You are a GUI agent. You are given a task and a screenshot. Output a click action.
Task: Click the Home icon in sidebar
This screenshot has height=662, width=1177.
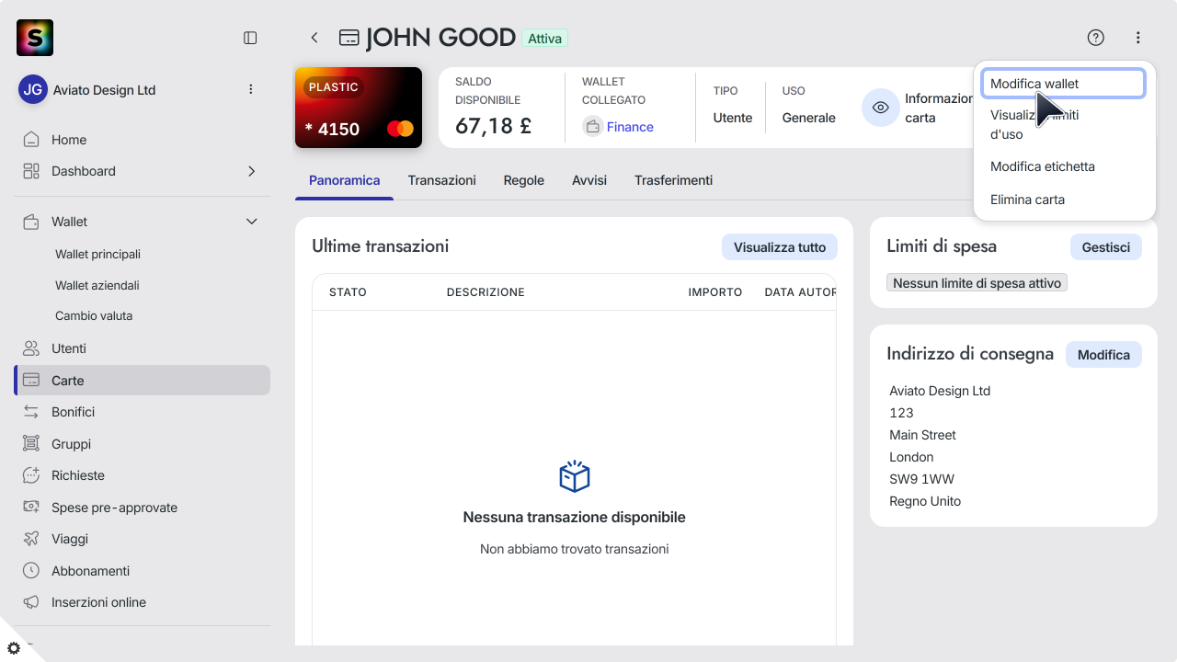click(x=31, y=140)
